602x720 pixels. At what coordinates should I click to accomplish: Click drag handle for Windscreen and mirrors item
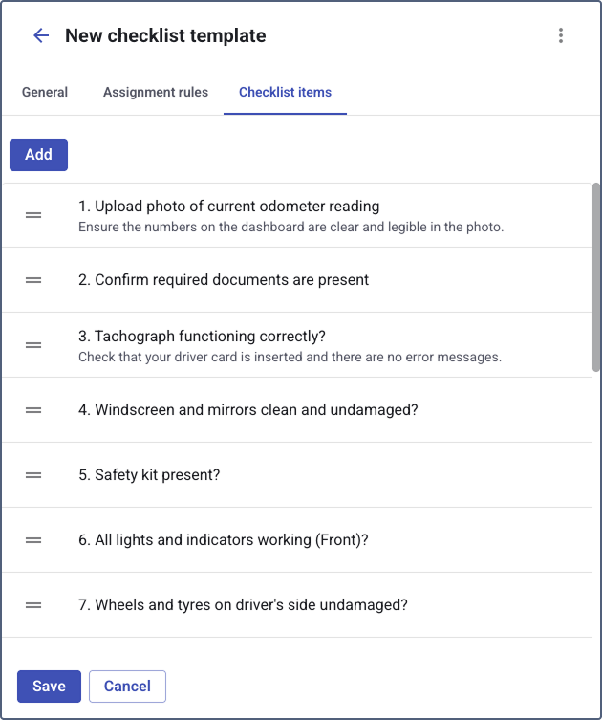[33, 410]
